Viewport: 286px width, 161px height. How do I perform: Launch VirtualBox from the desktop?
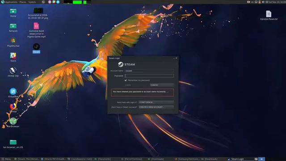(13, 93)
